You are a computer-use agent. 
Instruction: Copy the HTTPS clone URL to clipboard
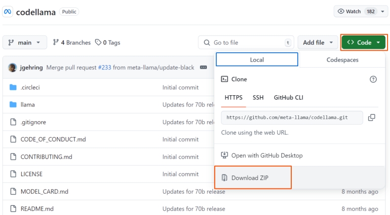coord(372,117)
